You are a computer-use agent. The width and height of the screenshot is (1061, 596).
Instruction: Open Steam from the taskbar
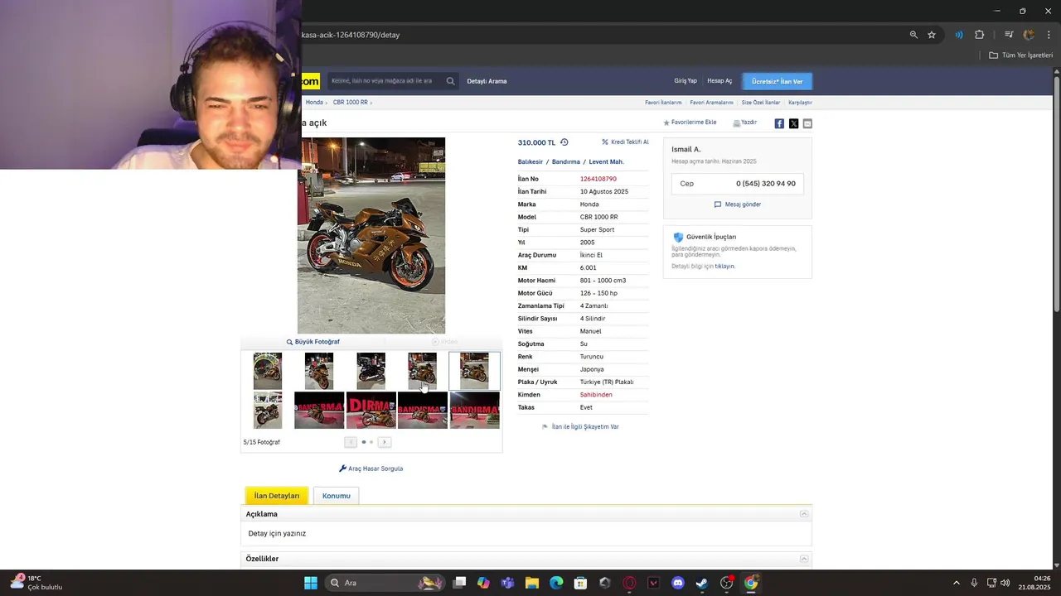[x=702, y=583]
